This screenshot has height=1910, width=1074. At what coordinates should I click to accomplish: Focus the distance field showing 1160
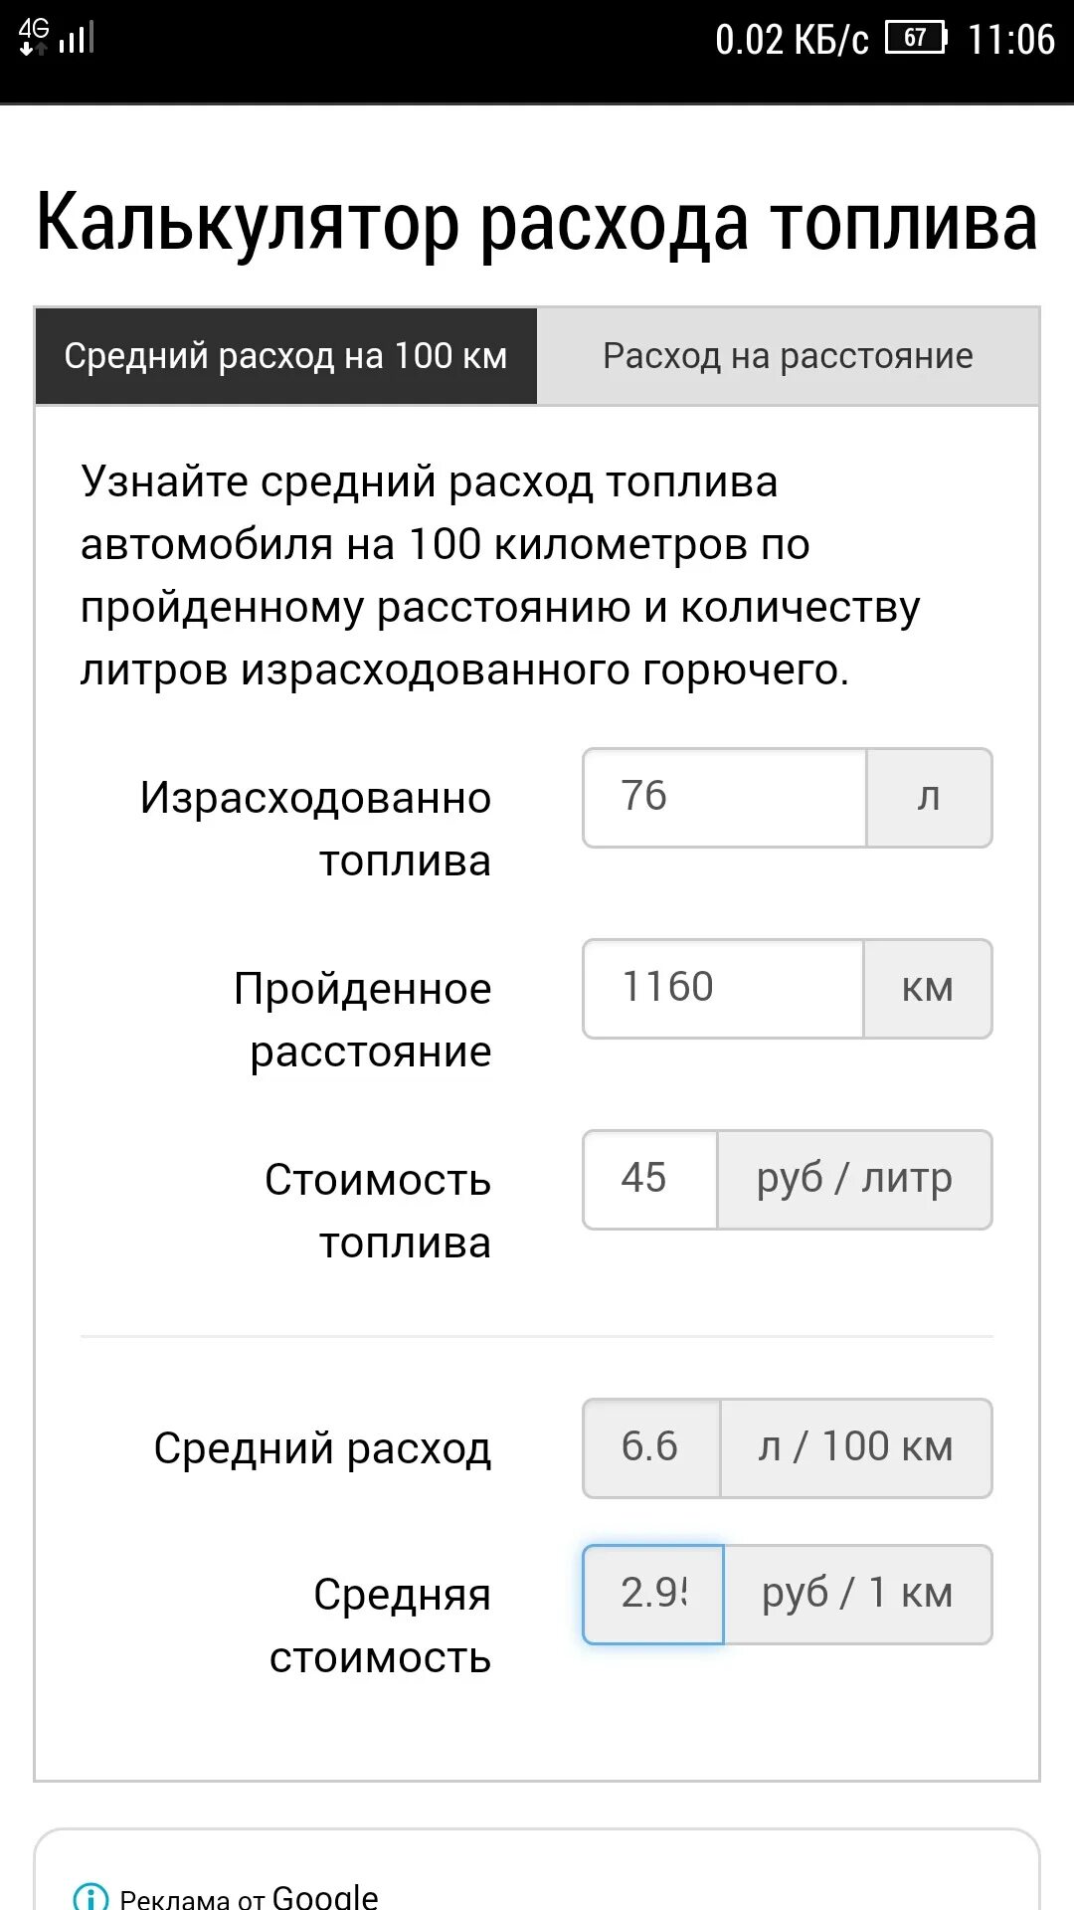(722, 989)
